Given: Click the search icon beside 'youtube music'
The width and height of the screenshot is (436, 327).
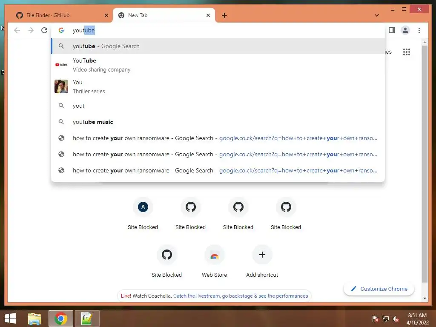Looking at the screenshot, I should pos(61,122).
